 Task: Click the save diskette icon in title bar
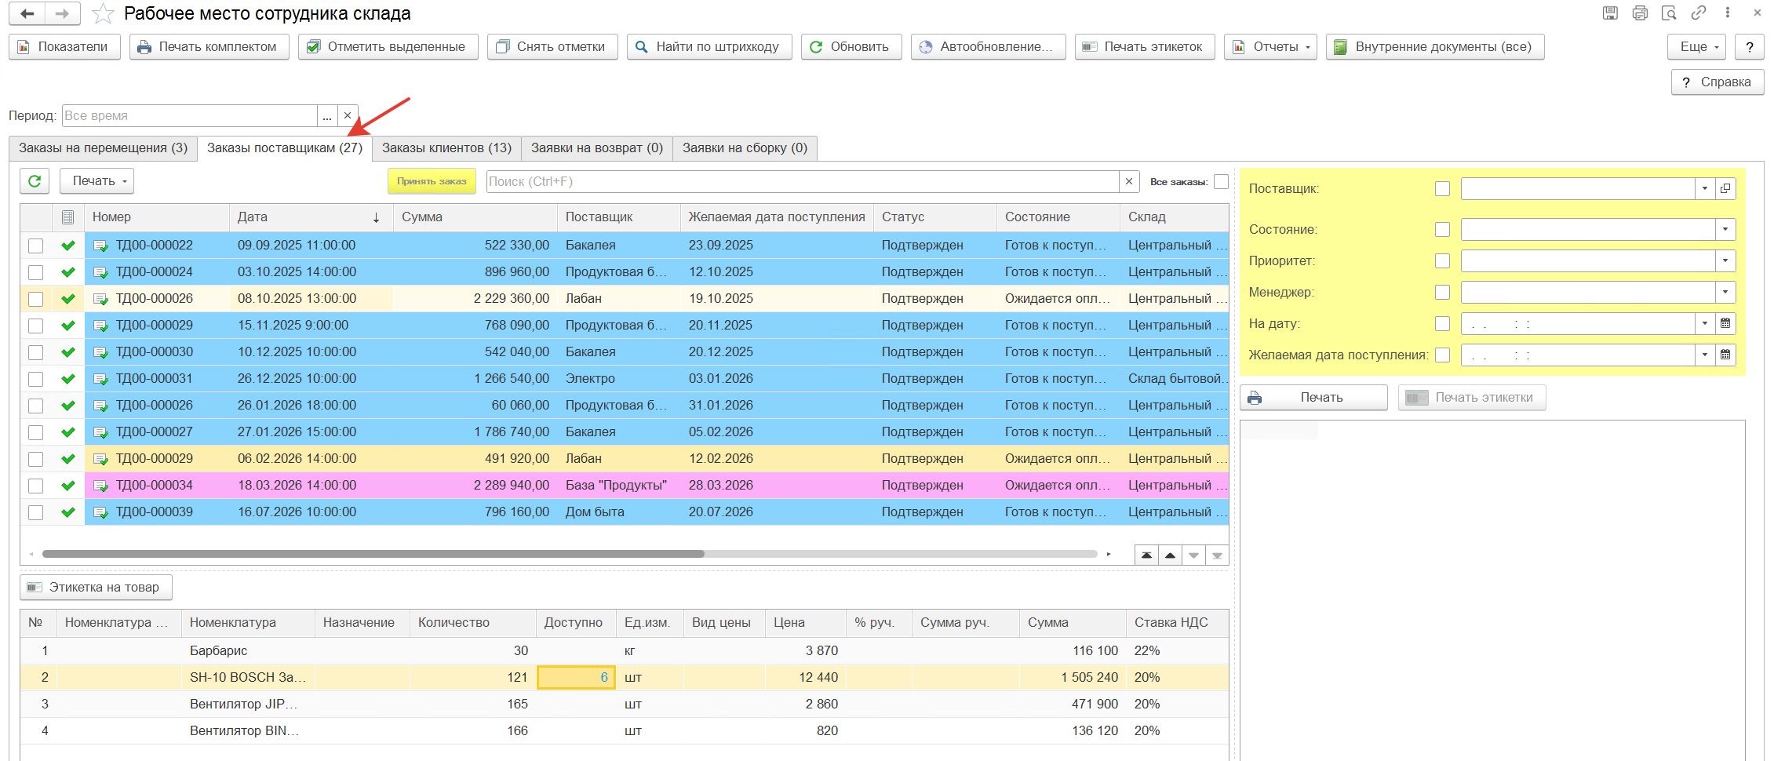[1610, 13]
